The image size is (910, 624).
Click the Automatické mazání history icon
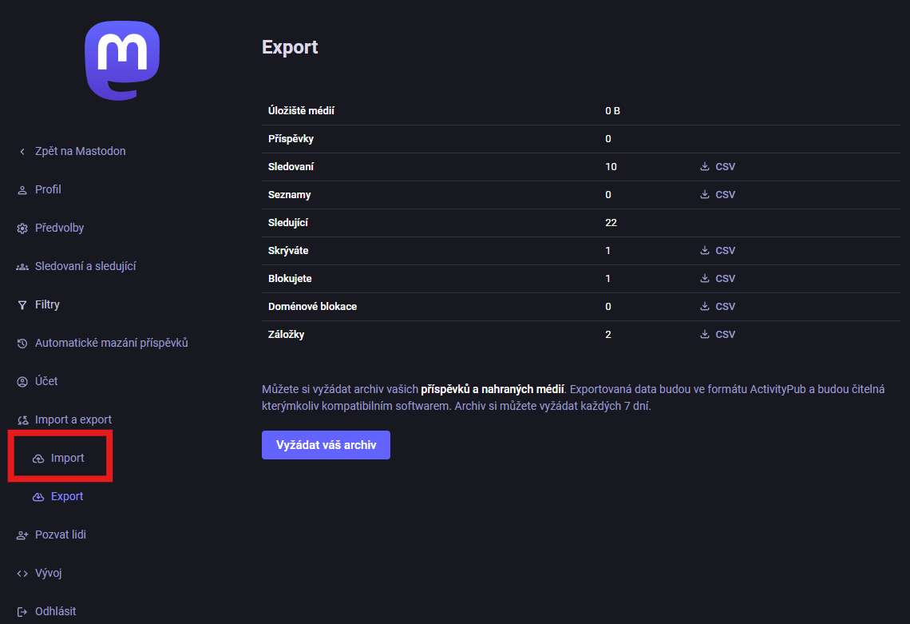click(22, 344)
